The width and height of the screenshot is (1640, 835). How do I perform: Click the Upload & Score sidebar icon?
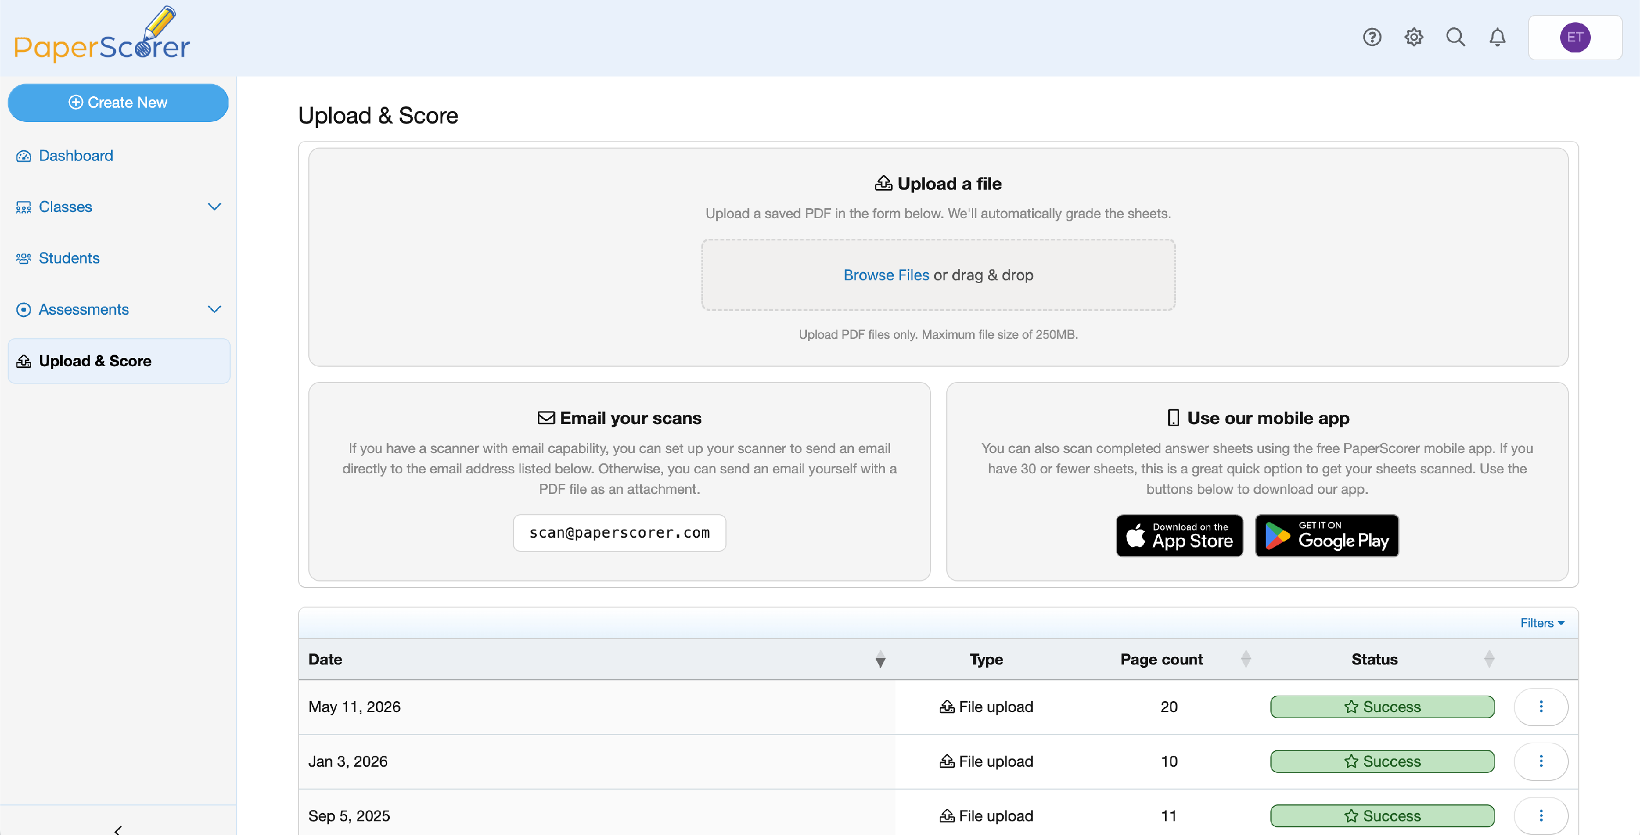(24, 362)
